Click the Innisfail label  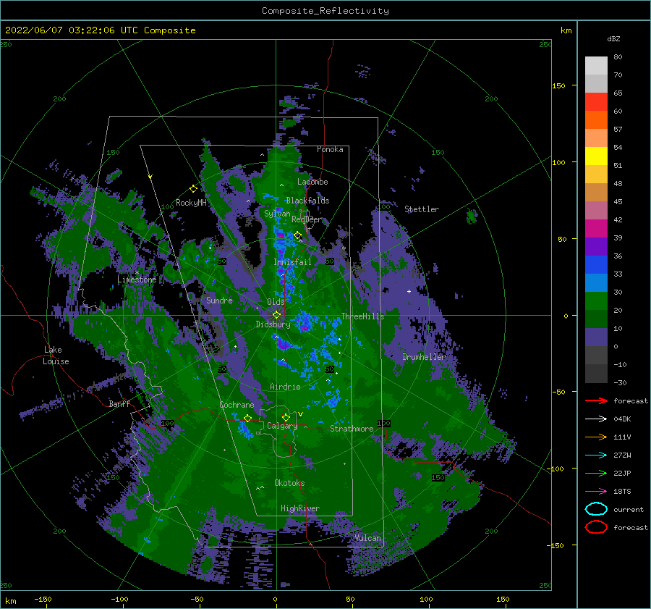[292, 262]
